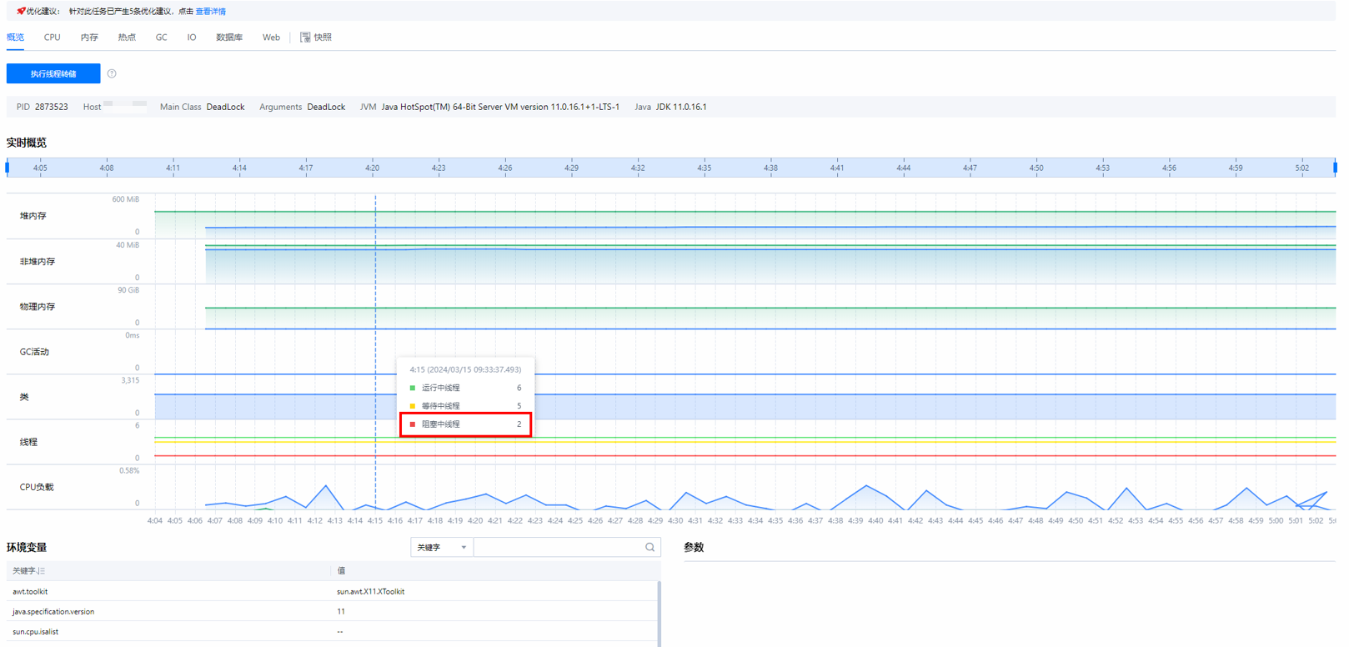The image size is (1349, 647).
Task: Click the 环境变量 section heading
Action: point(27,547)
